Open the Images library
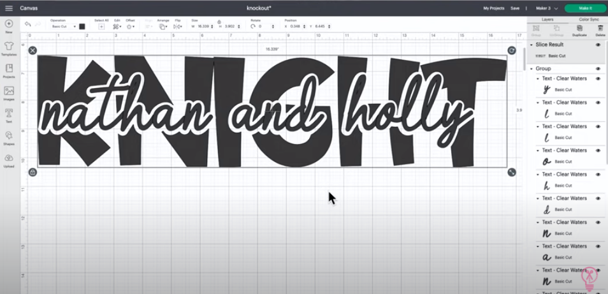The image size is (608, 294). coord(8,94)
